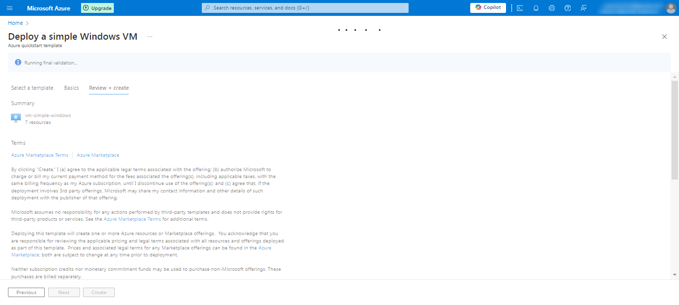Image resolution: width=679 pixels, height=305 pixels.
Task: Click the Running final validation message
Action: (51, 63)
